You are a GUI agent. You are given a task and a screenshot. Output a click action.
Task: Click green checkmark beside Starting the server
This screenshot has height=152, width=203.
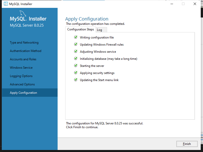click(76, 66)
